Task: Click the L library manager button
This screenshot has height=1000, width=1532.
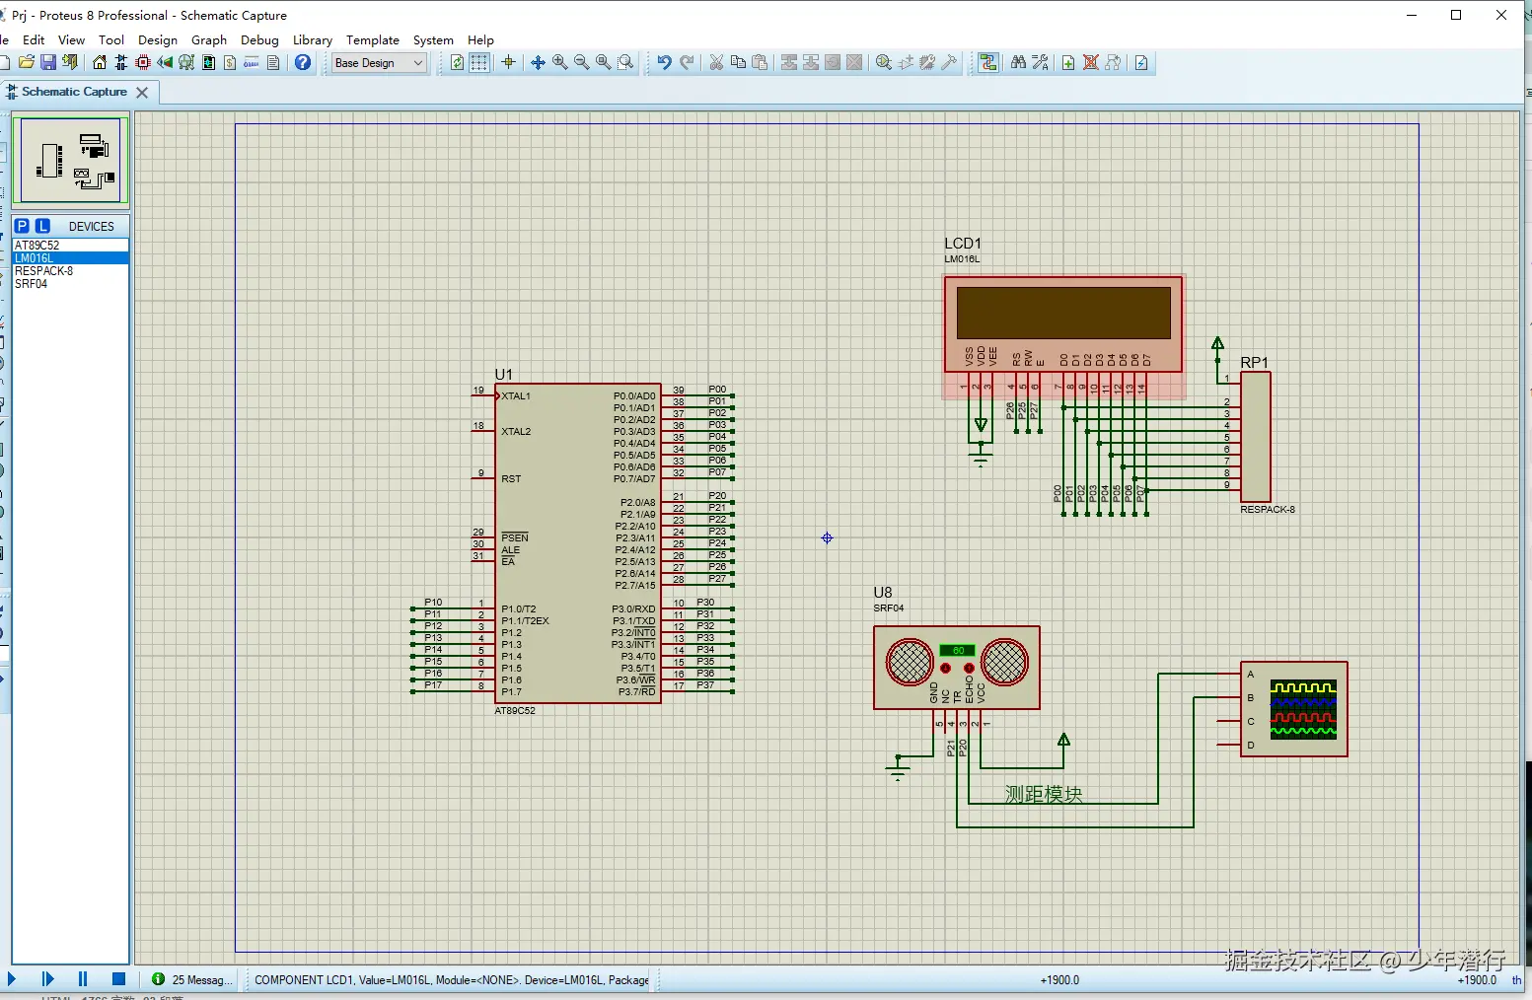Action: coord(42,226)
